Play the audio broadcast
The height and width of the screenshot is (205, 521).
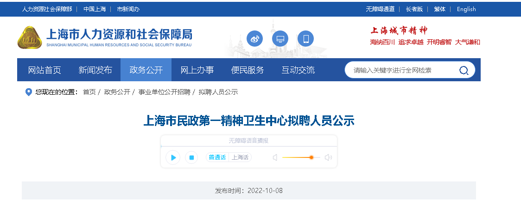point(173,157)
